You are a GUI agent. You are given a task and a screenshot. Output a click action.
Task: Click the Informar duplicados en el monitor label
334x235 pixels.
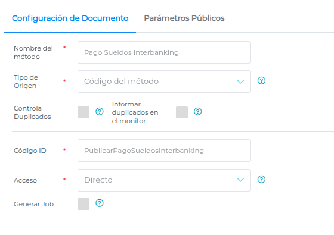tap(135, 112)
